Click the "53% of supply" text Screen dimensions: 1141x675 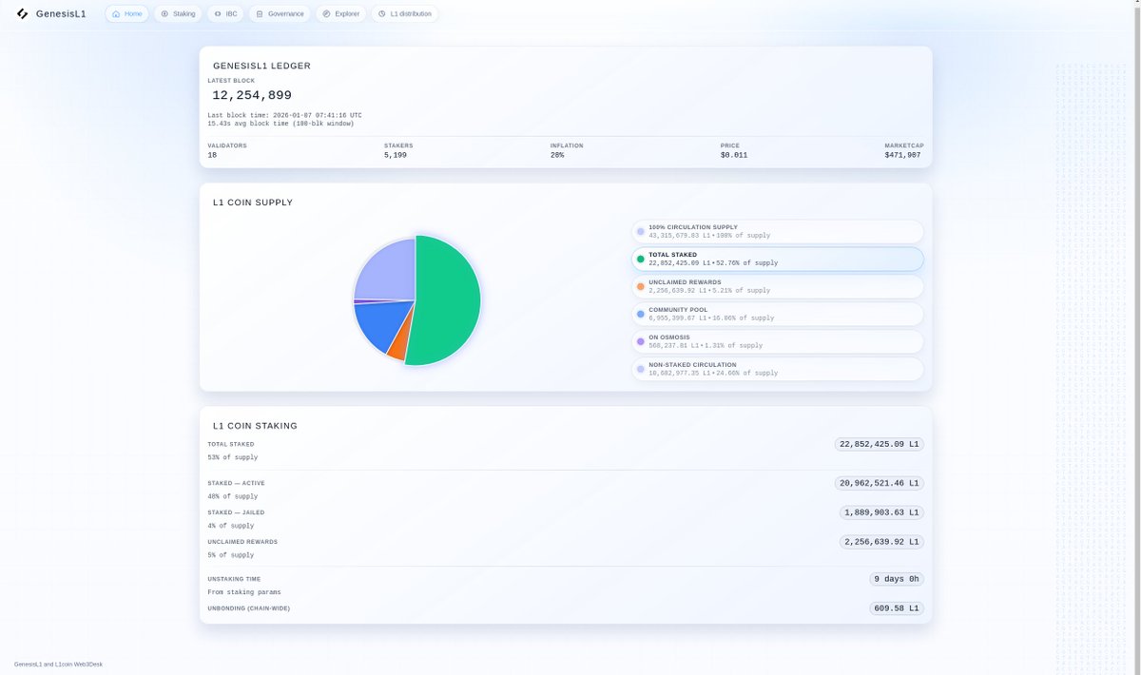233,457
